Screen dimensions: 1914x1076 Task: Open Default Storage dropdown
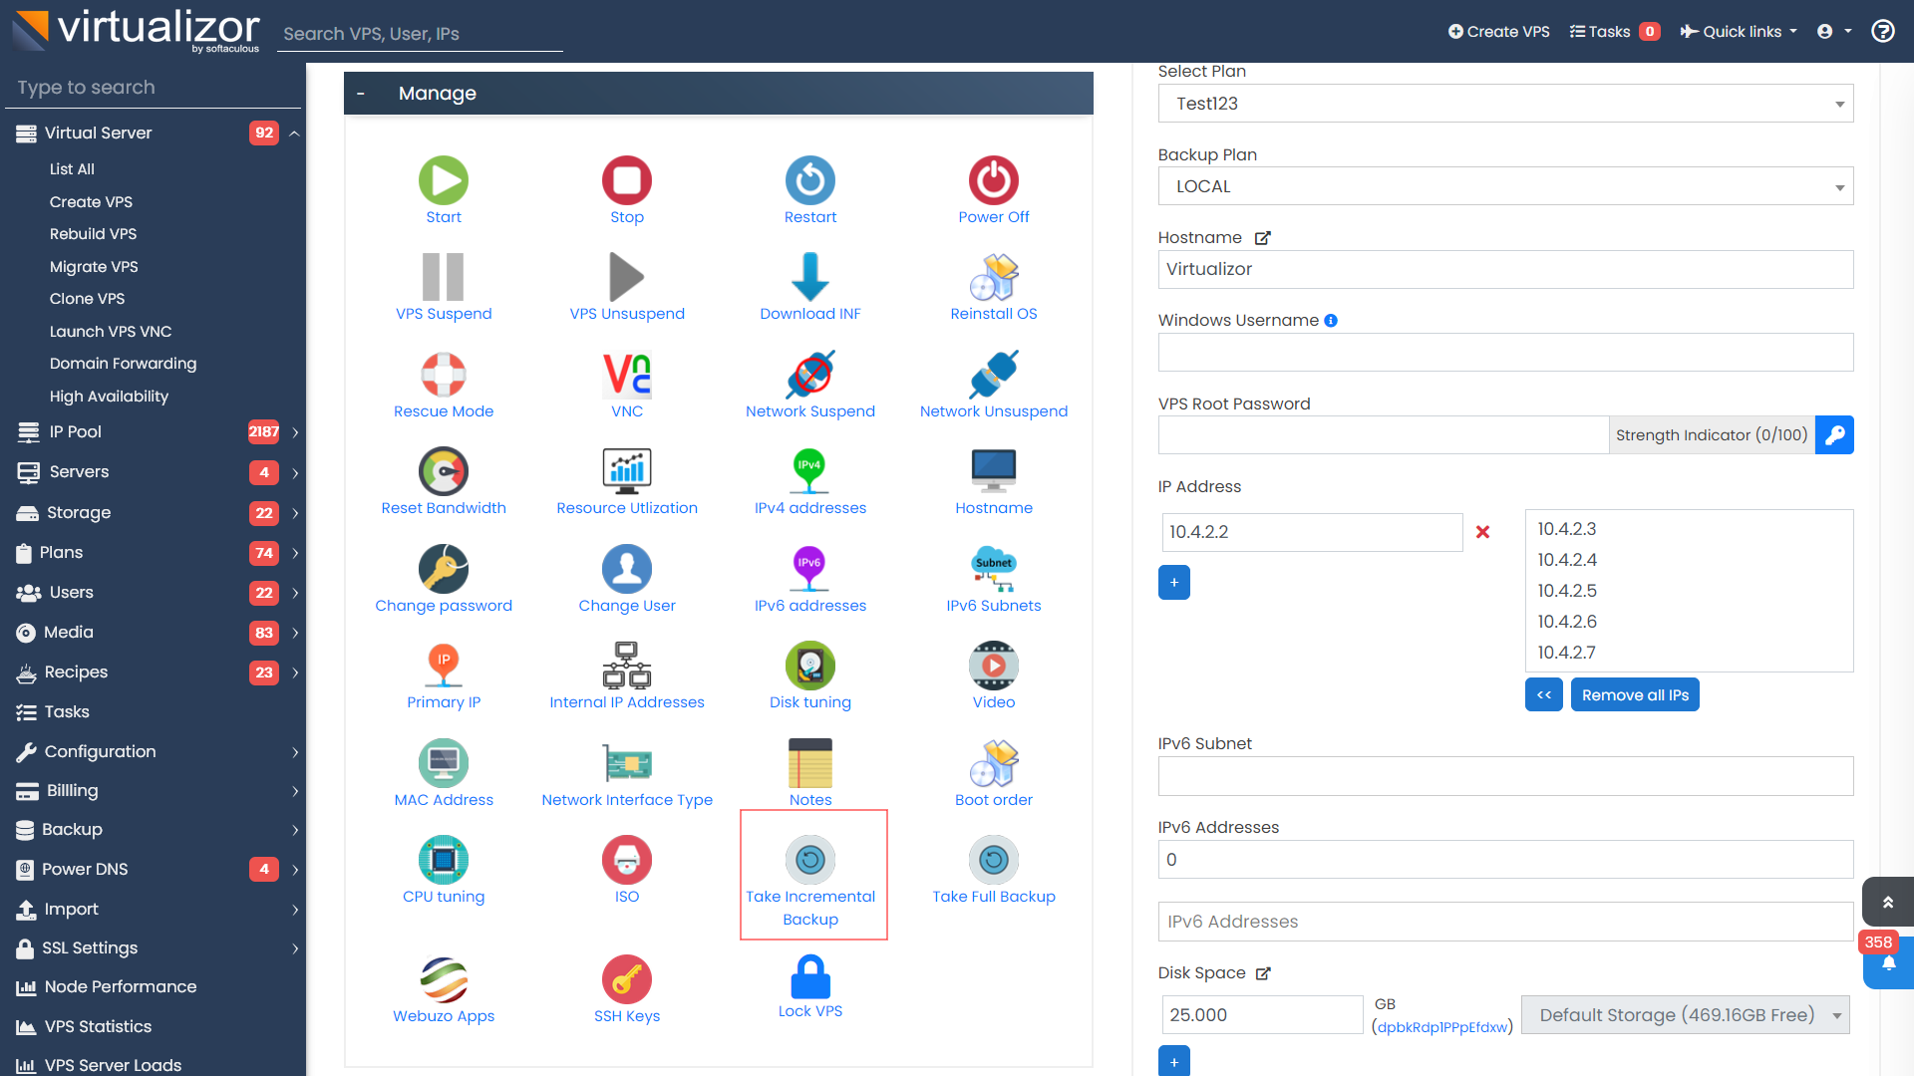1685,1015
